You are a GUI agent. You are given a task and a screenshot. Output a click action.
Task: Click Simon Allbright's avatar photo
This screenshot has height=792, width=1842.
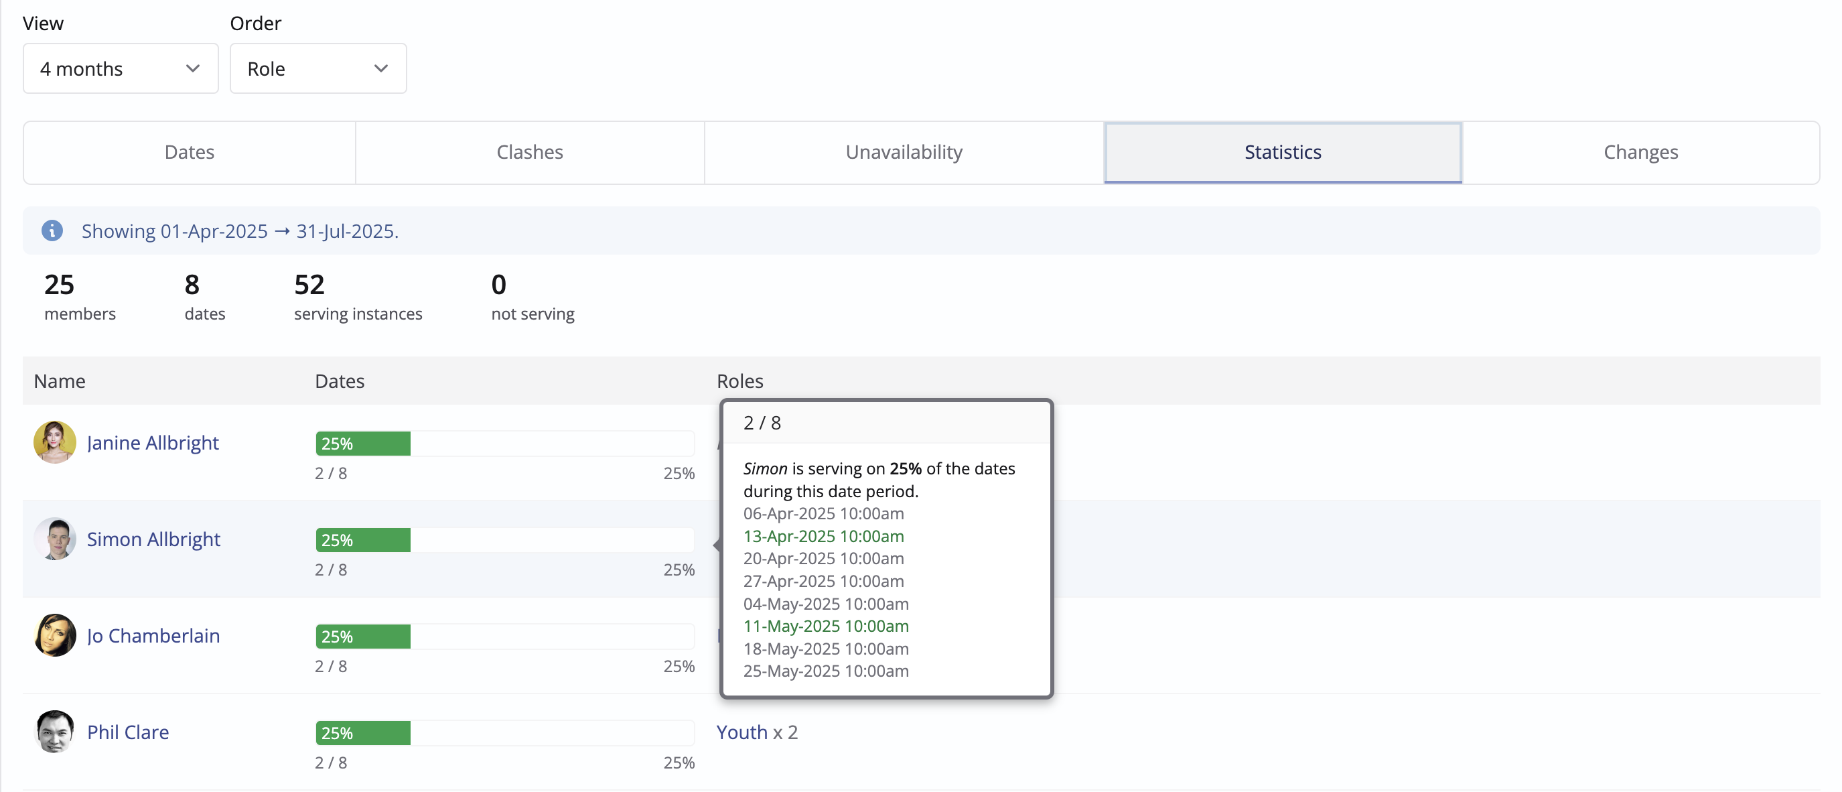click(54, 539)
